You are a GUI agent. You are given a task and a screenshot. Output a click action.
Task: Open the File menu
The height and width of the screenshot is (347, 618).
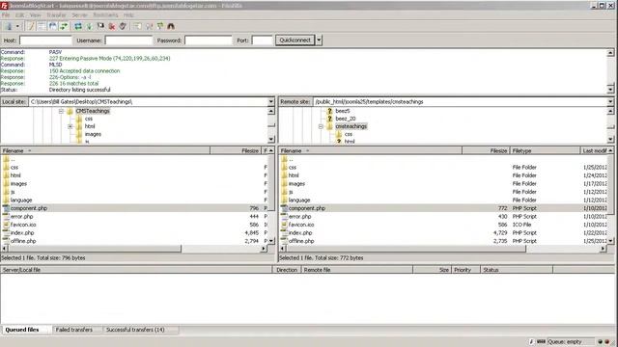[x=6, y=15]
